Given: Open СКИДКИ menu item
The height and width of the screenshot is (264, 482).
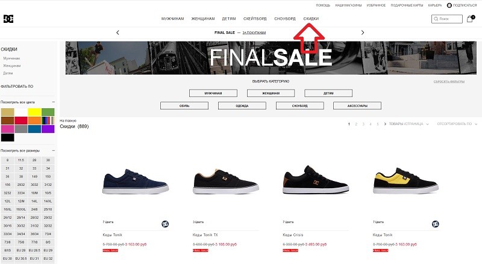Looking at the screenshot, I should pyautogui.click(x=311, y=19).
